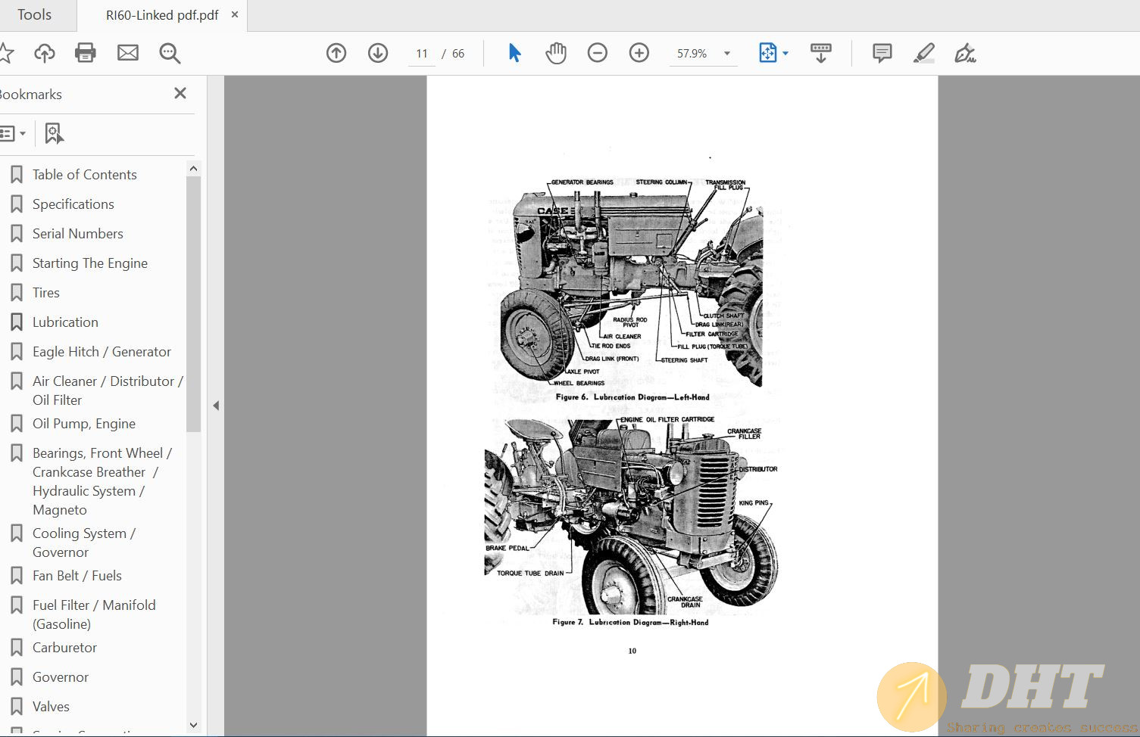
Task: Click the page number field showing 11
Action: 422,54
